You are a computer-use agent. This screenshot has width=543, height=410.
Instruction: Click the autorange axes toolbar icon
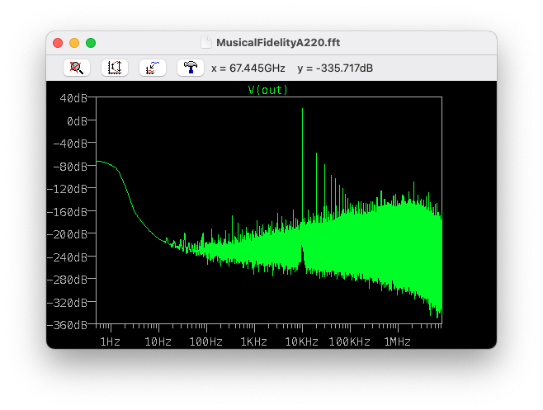click(115, 68)
